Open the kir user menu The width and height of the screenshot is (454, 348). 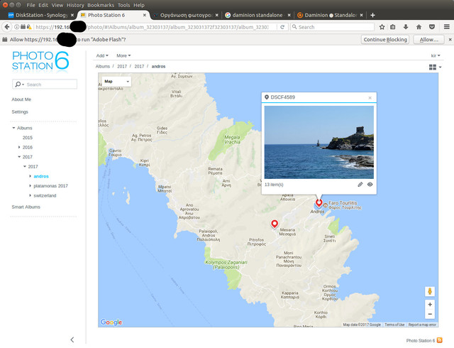[435, 55]
